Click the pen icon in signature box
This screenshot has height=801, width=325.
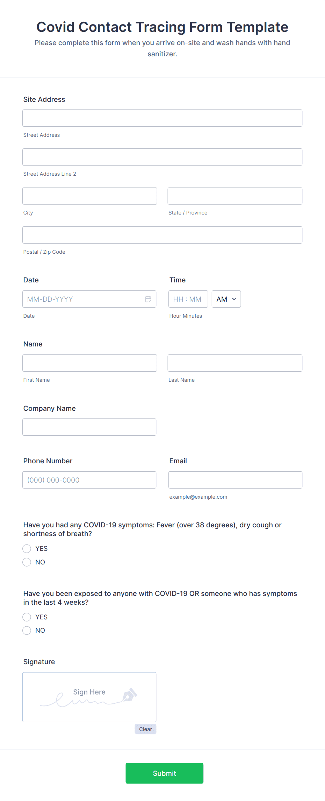[x=130, y=695]
